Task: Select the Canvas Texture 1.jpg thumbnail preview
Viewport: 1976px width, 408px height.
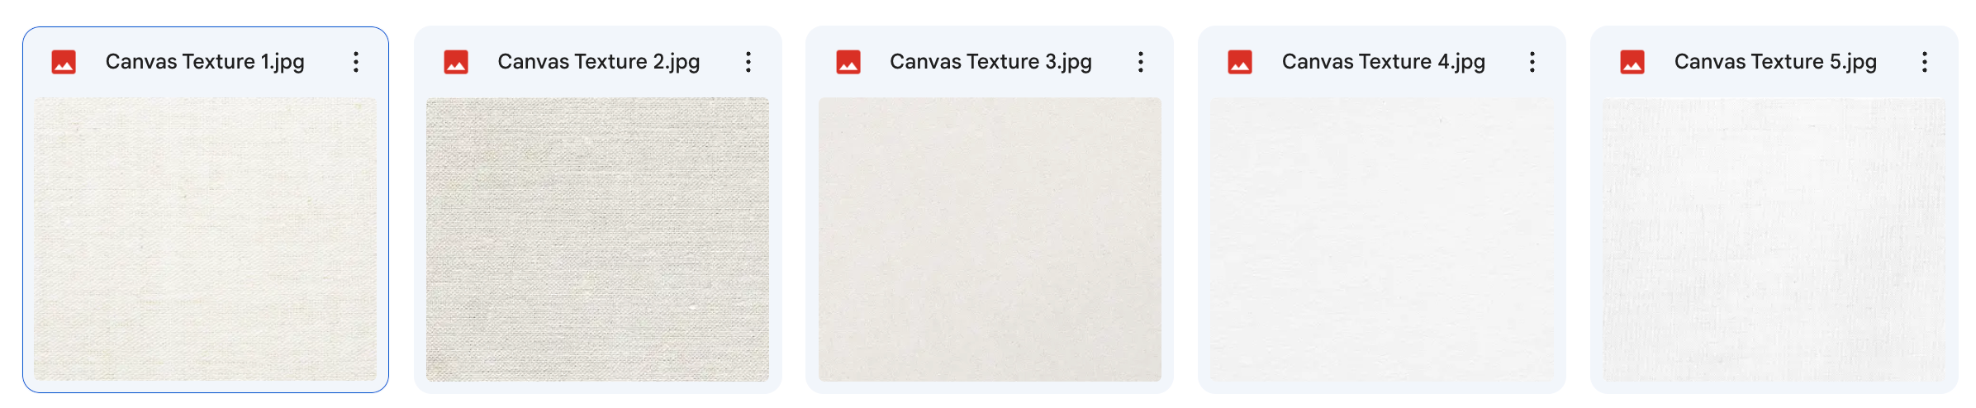Action: click(206, 240)
